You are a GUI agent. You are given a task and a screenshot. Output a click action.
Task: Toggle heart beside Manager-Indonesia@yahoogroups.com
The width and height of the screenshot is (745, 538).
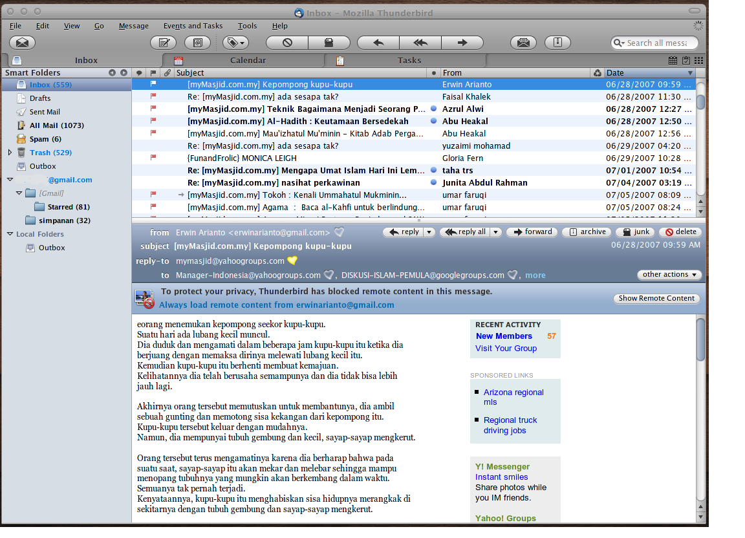(329, 275)
